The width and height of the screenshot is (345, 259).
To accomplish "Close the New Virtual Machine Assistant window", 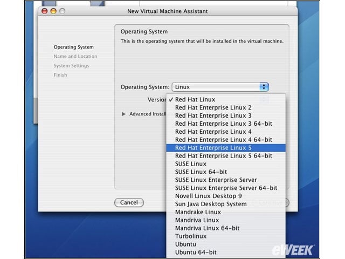I will 45,11.
